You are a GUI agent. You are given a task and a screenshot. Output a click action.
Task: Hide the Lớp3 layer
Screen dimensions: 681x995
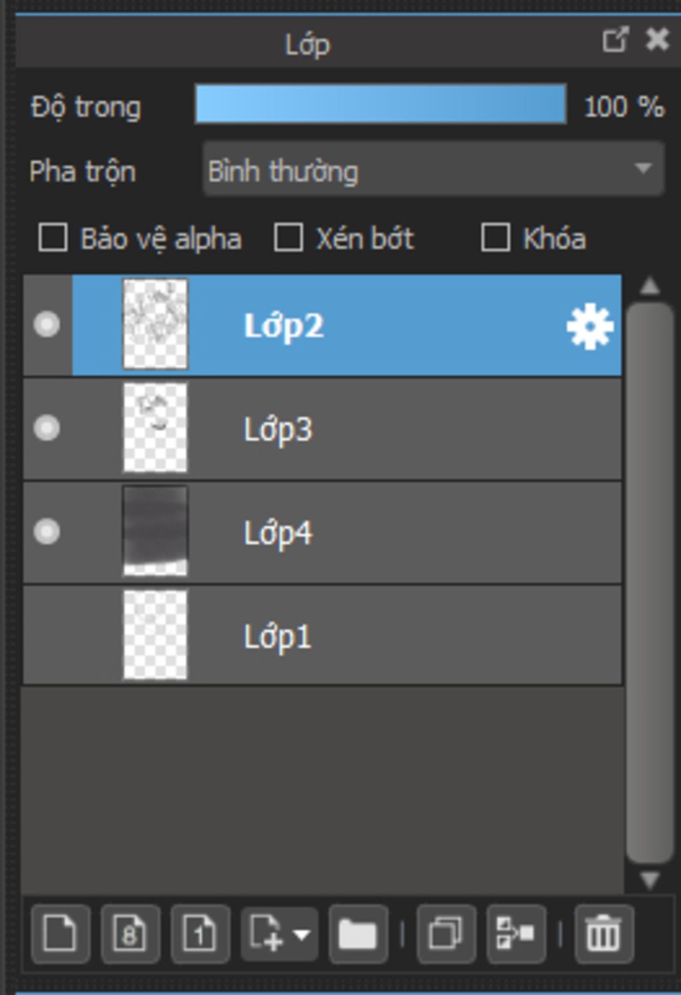pyautogui.click(x=47, y=428)
